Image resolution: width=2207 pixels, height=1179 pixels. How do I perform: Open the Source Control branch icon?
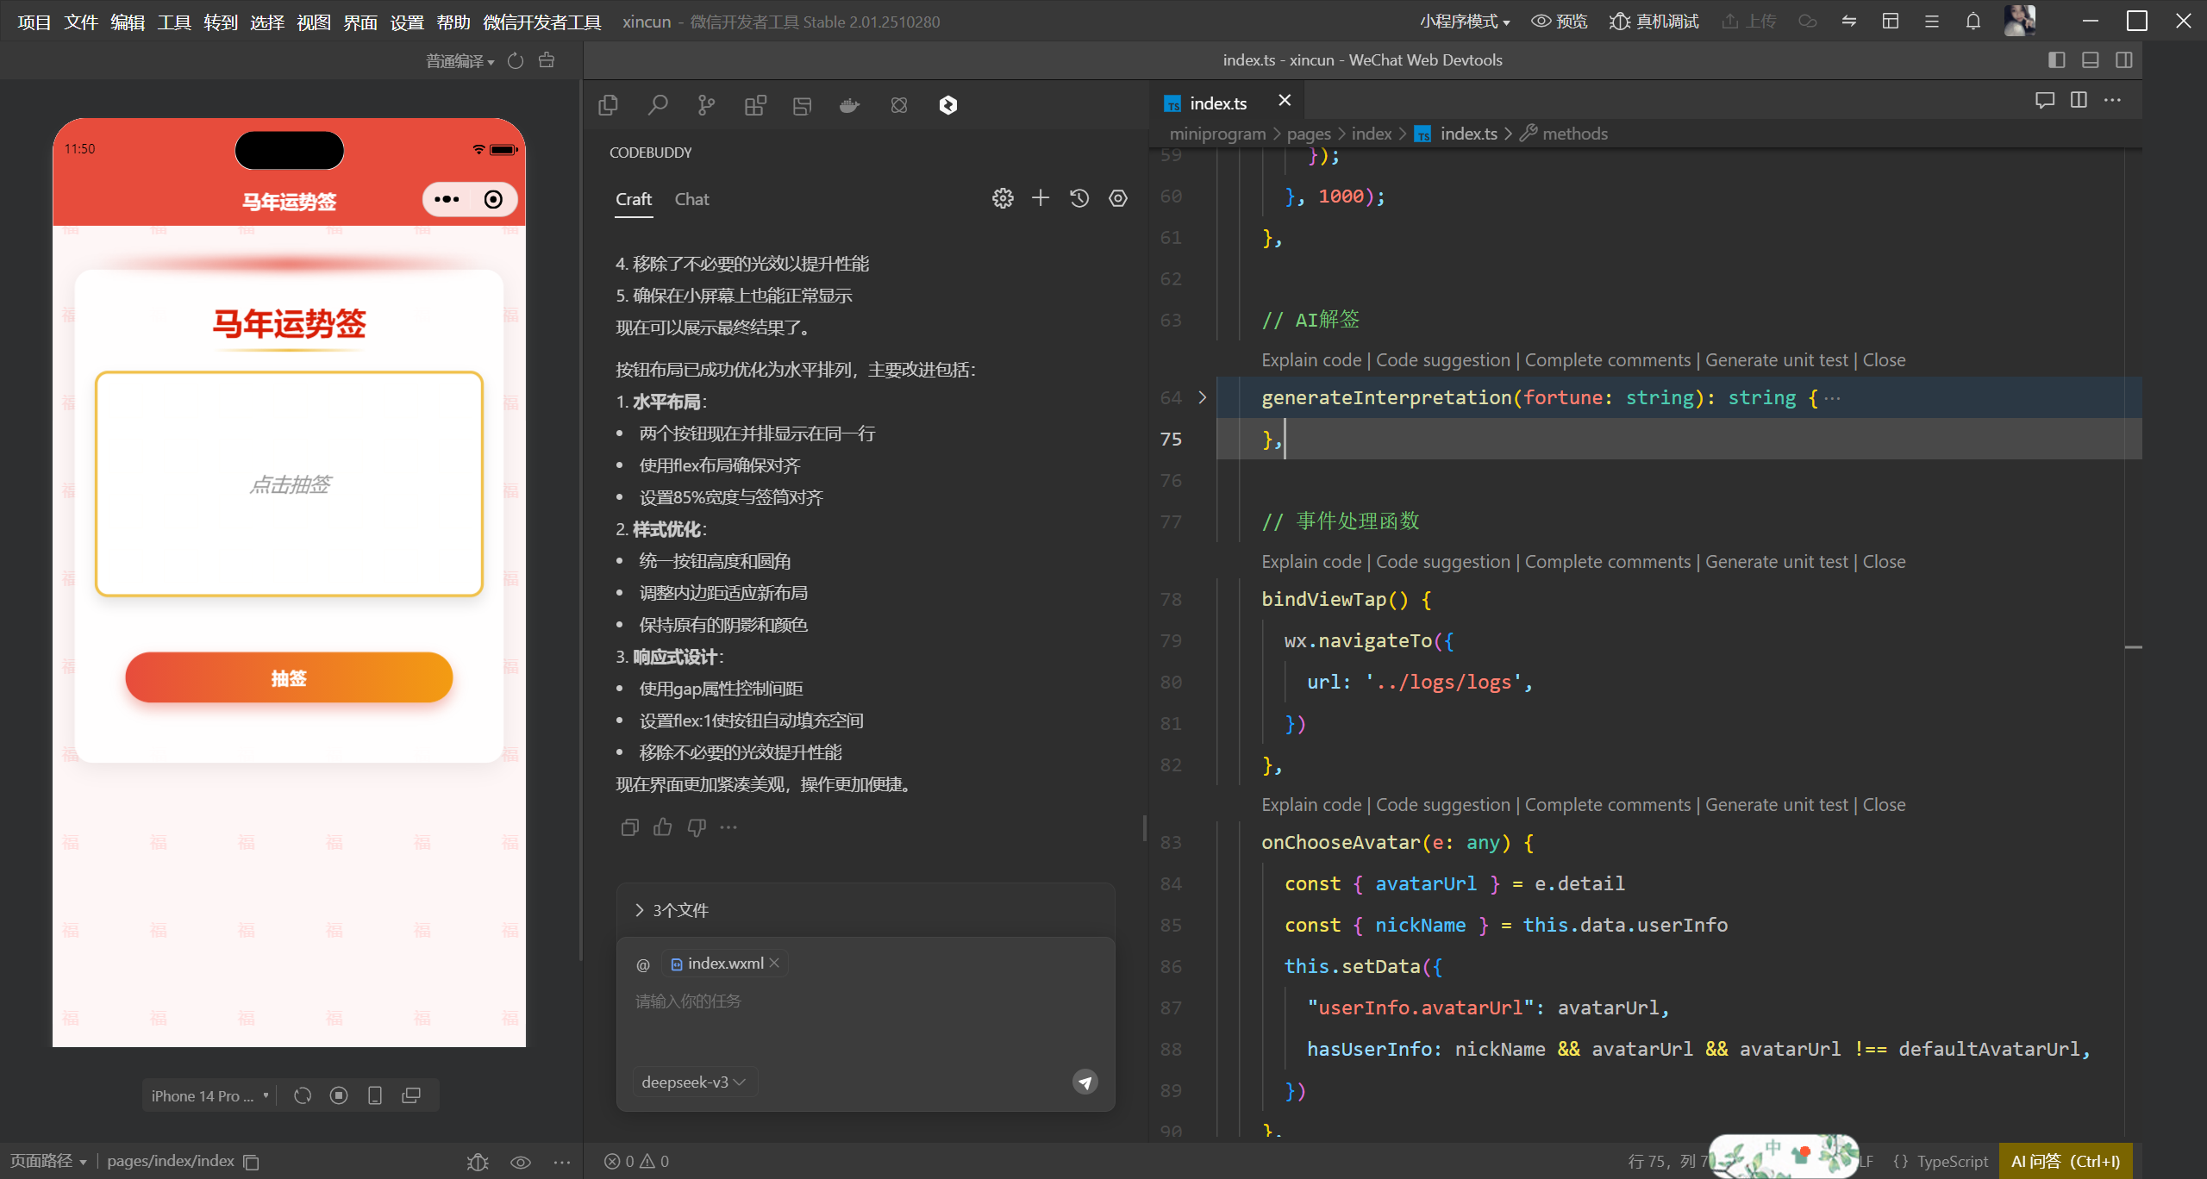tap(706, 105)
